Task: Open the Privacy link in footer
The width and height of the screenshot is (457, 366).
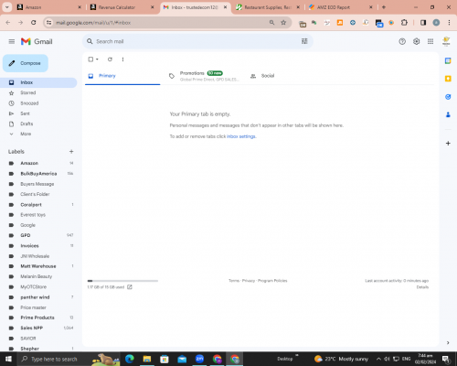Action: click(249, 281)
